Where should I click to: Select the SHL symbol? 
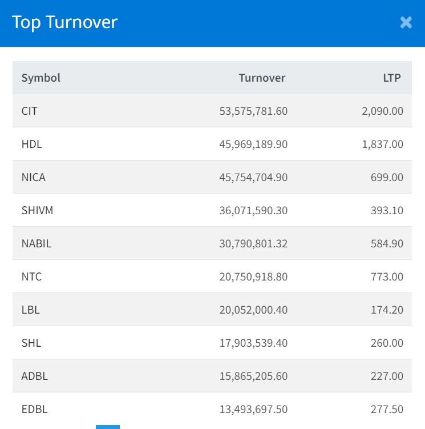(31, 343)
